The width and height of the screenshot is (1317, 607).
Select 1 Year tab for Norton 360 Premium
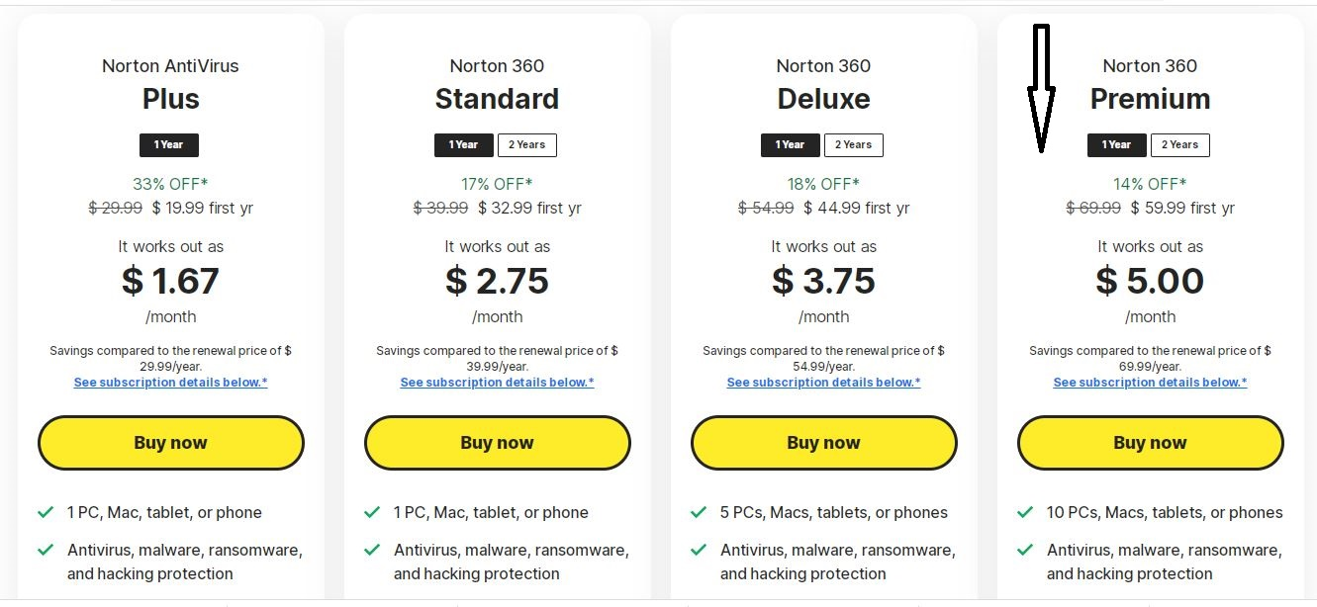pyautogui.click(x=1117, y=145)
